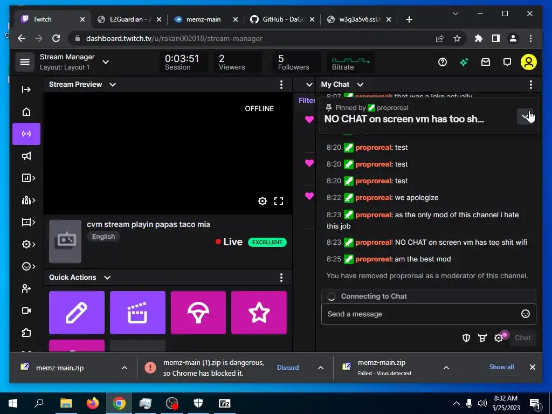Image resolution: width=552 pixels, height=414 pixels.
Task: Click the browser address bar URL
Action: 174,38
